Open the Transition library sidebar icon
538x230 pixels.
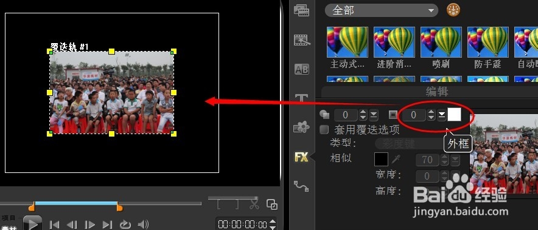coord(302,40)
